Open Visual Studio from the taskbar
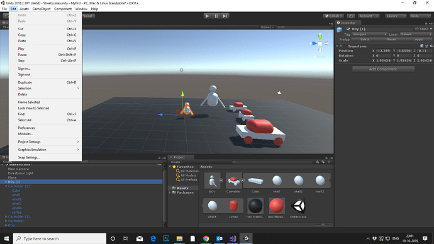This screenshot has height=244, width=434. pos(233,238)
